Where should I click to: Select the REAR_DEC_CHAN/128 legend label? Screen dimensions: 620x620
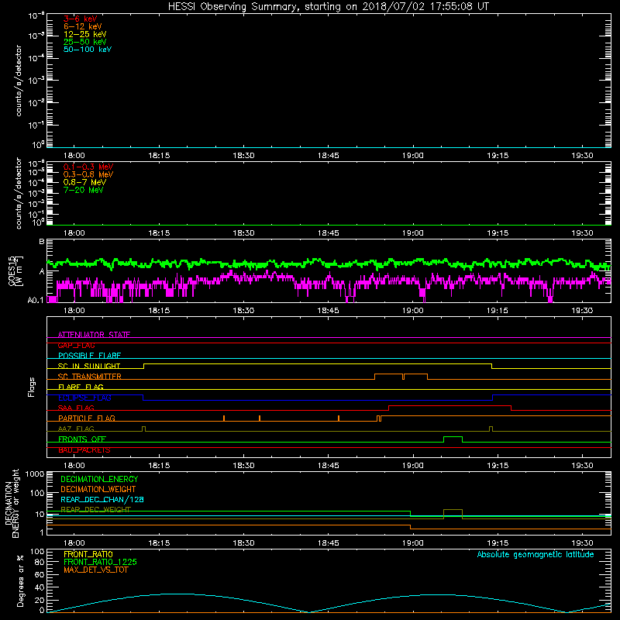(102, 499)
